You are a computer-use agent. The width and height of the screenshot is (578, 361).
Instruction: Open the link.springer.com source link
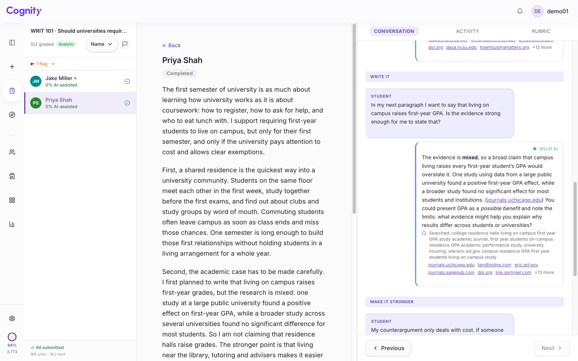pyautogui.click(x=513, y=273)
